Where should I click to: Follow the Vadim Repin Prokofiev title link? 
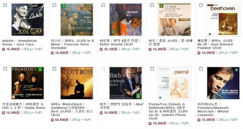tap(24, 106)
